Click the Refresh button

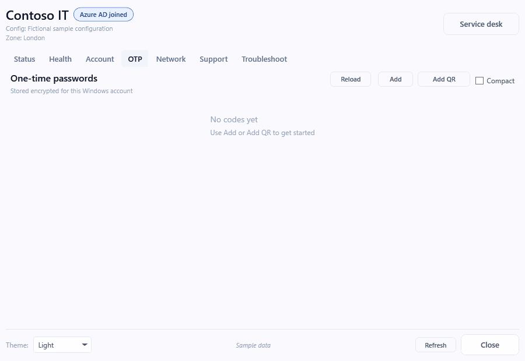436,345
